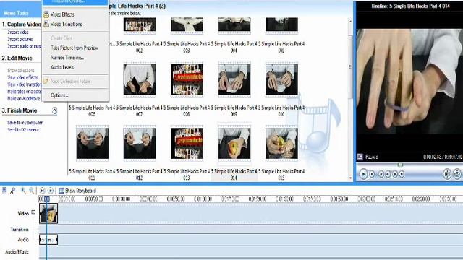
Task: Select clip 5 Simple Life Hacks Part 4 010
Action: click(281, 79)
